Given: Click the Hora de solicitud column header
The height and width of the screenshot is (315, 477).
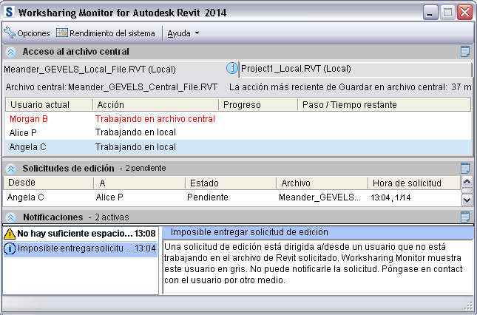Looking at the screenshot, I should tap(414, 183).
